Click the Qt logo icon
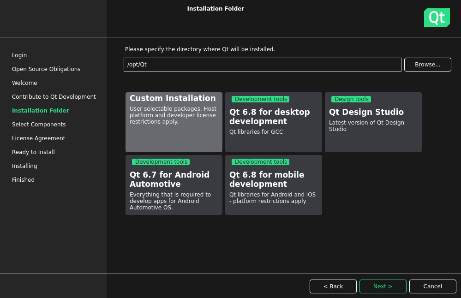 [x=437, y=18]
